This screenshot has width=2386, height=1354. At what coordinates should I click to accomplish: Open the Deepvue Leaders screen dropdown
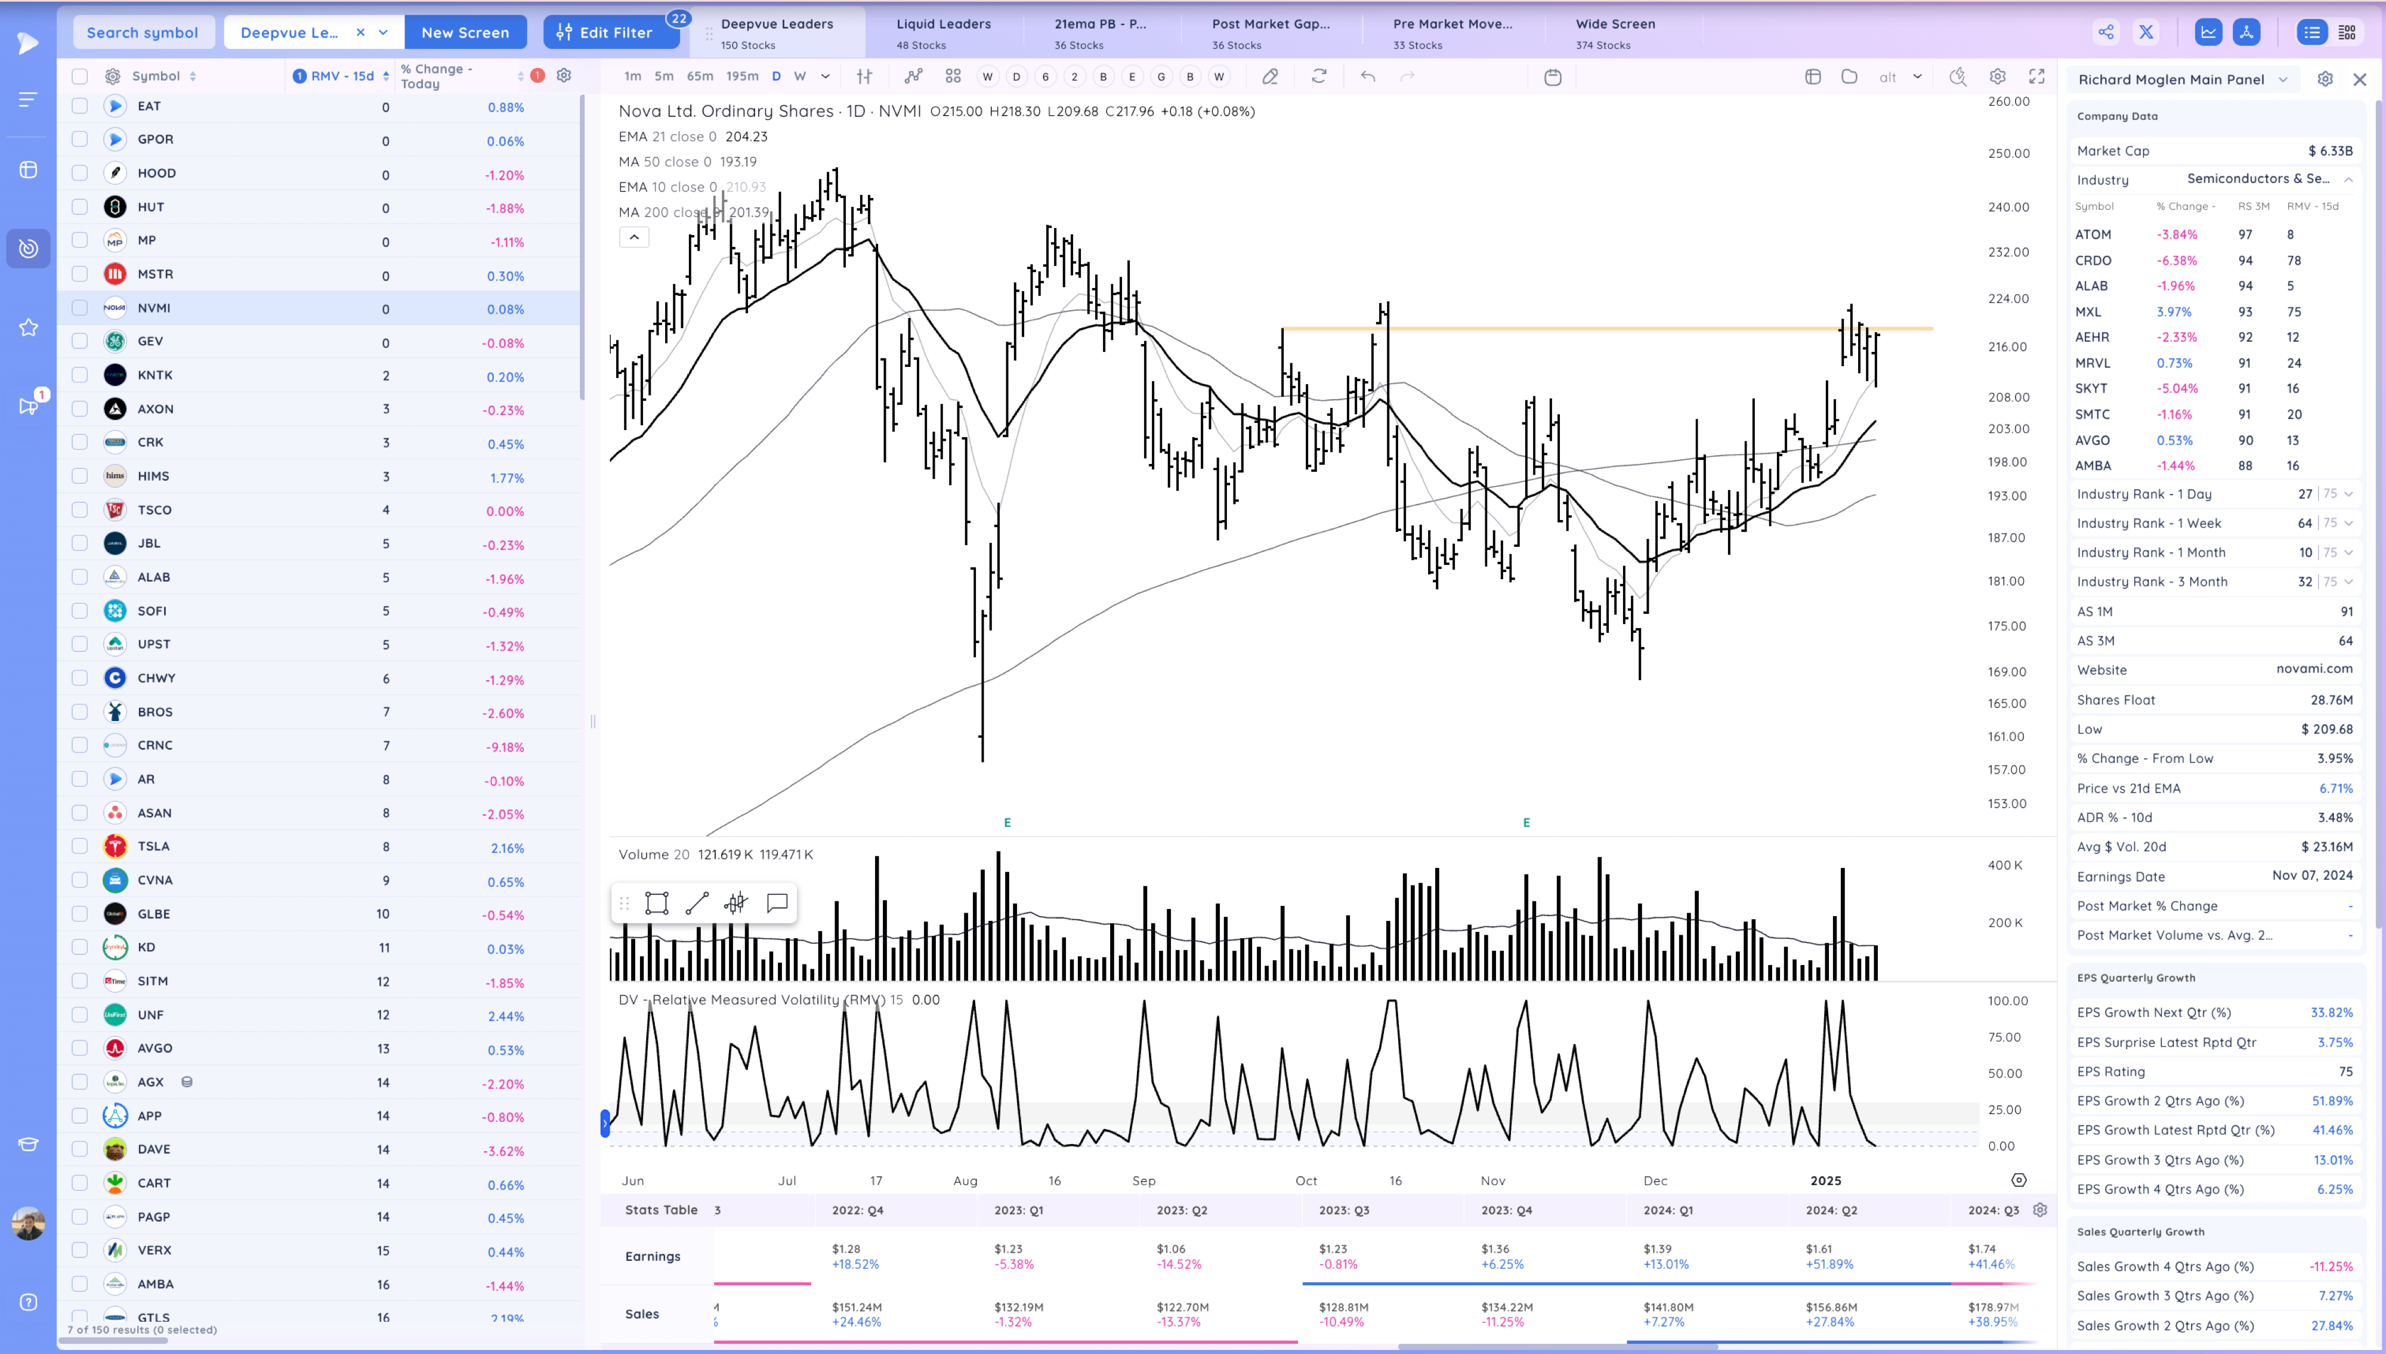coord(383,33)
